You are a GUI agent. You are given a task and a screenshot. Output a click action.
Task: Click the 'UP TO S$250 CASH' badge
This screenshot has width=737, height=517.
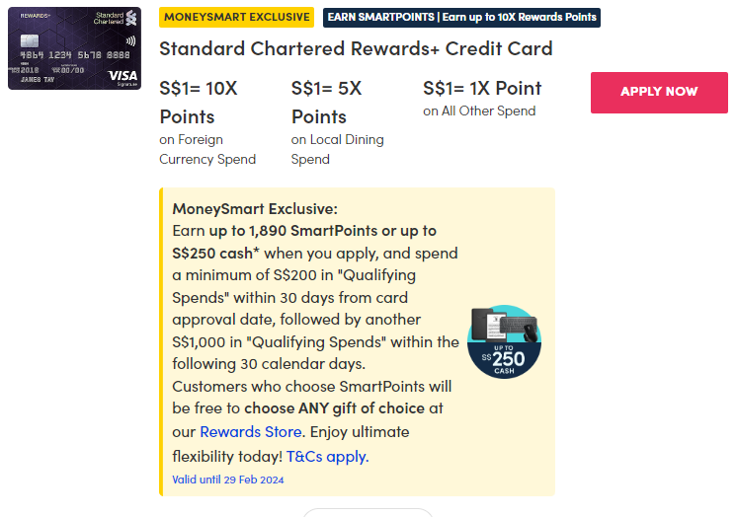pyautogui.click(x=503, y=357)
